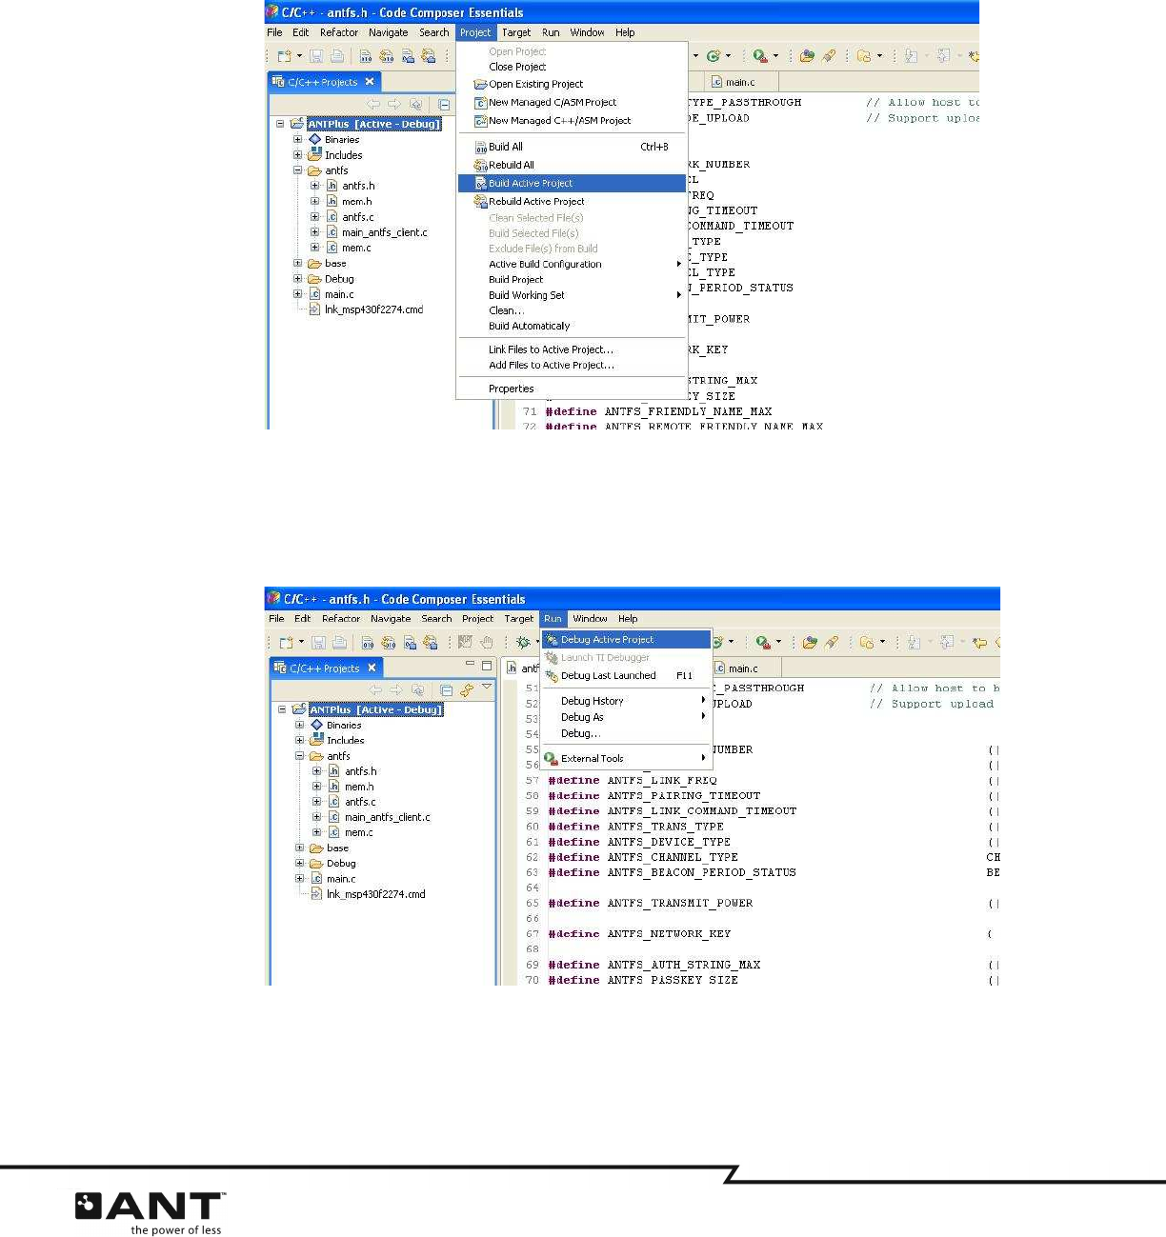Screen dimensions: 1166x1237
Task: Open the Navigate menu in the Run-menu screenshot
Action: [391, 618]
